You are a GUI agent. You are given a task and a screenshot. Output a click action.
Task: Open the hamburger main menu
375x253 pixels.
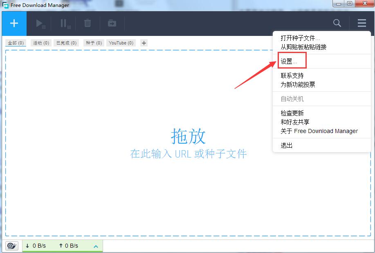coord(361,23)
